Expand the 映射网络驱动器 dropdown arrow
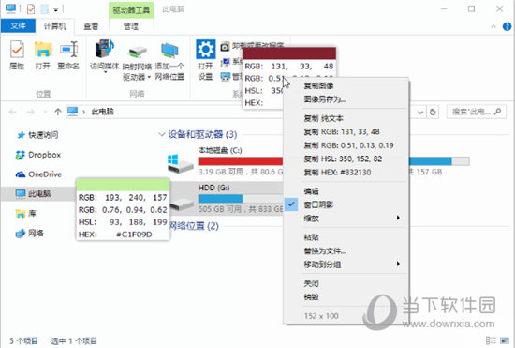This screenshot has height=348, width=515. click(149, 77)
